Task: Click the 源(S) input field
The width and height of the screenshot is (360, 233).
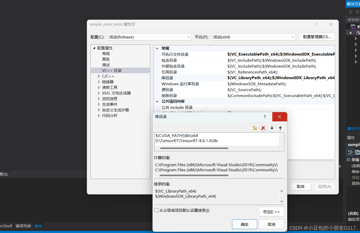Action: (49, 174)
